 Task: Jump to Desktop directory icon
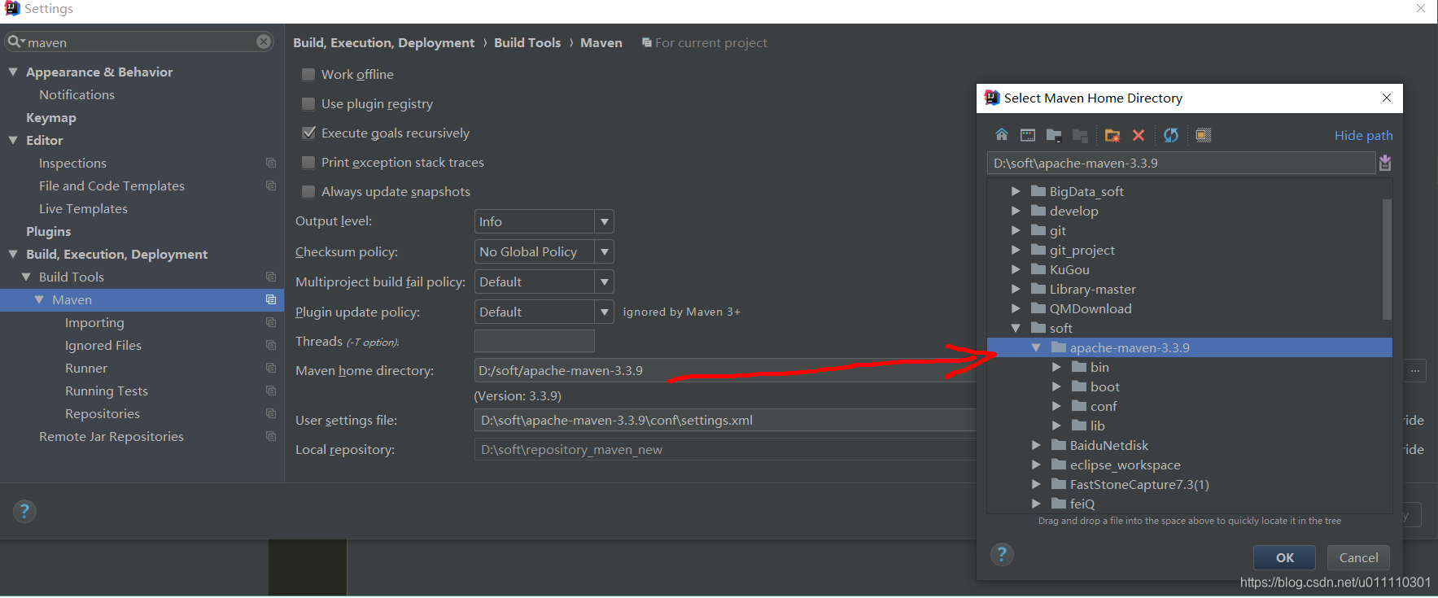coord(1028,135)
